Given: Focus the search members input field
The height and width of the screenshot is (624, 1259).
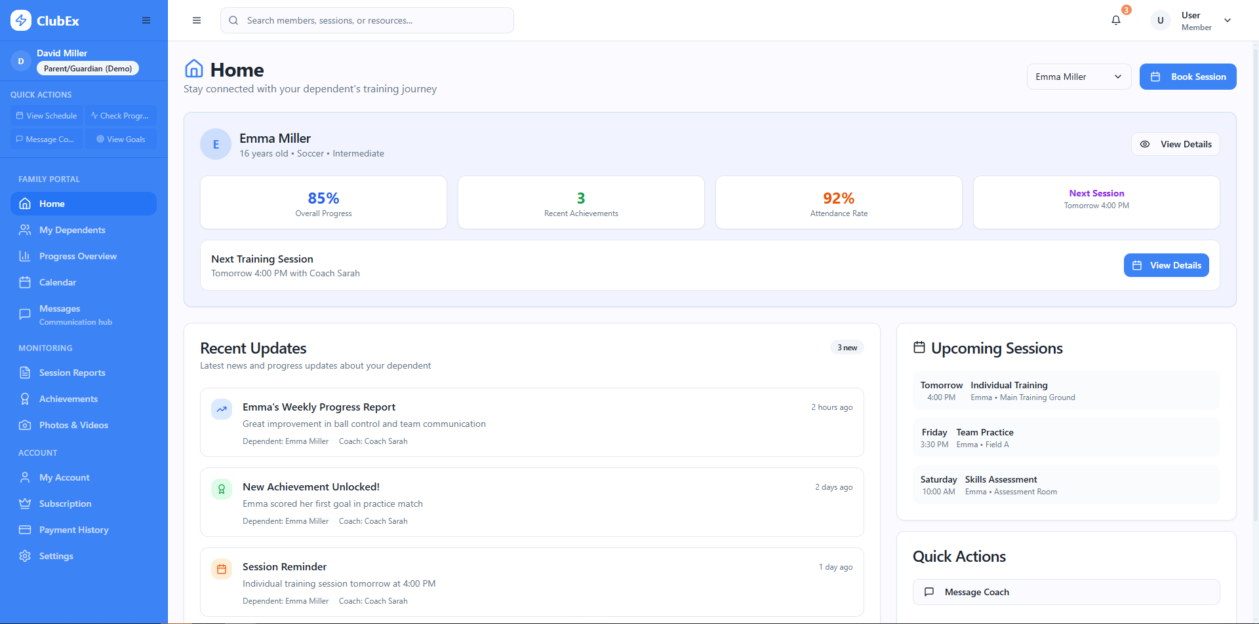Looking at the screenshot, I should (367, 20).
